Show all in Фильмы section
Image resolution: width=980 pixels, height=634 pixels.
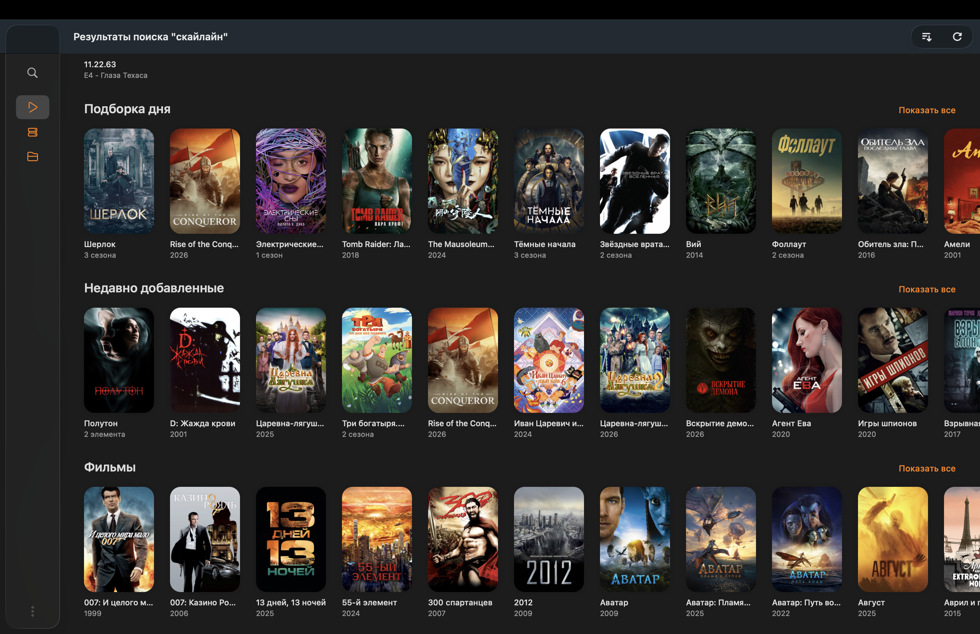(926, 468)
